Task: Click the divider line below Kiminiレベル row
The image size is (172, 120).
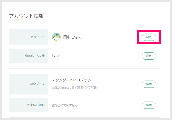Action: coord(84,69)
